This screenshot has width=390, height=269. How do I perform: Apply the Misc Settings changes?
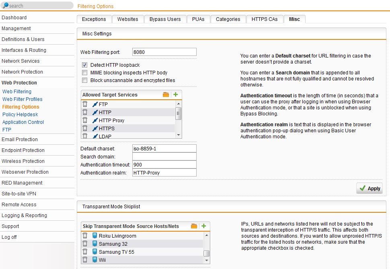point(369,188)
